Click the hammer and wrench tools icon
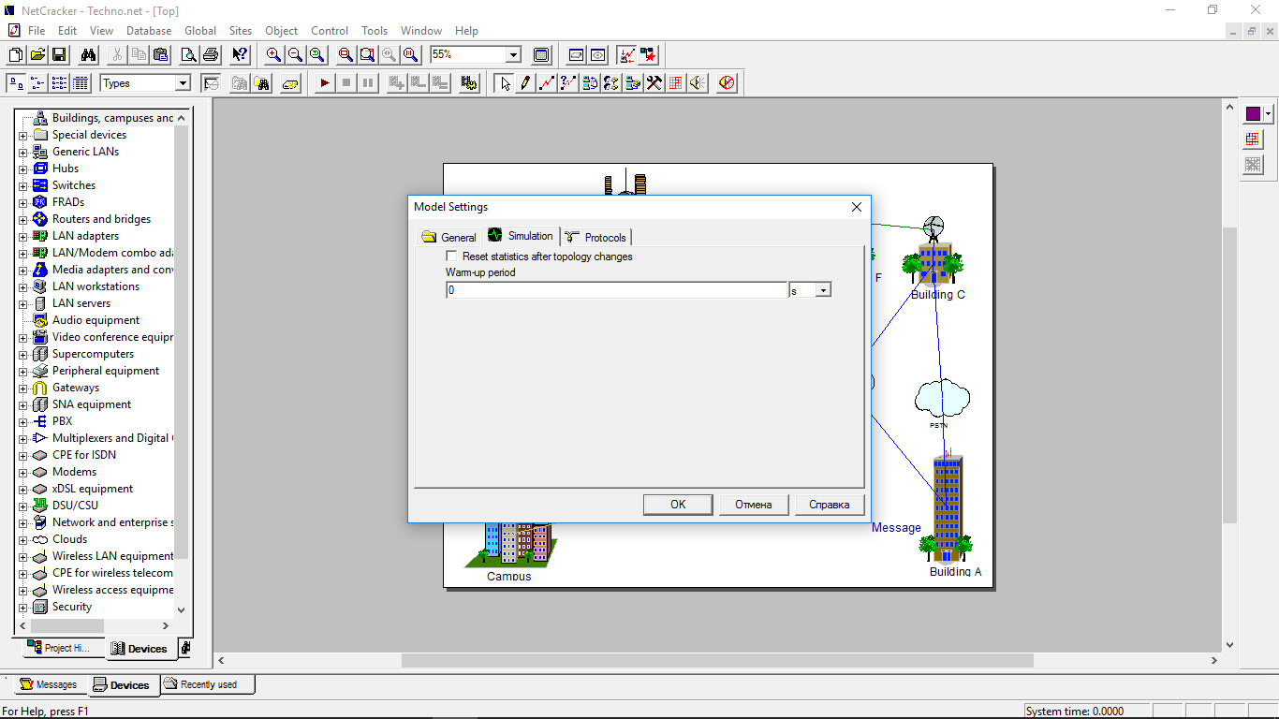This screenshot has height=719, width=1279. tap(654, 83)
